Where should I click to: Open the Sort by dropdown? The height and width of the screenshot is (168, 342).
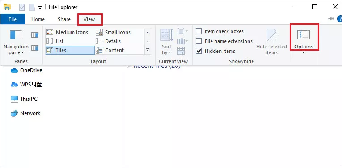coord(167,42)
